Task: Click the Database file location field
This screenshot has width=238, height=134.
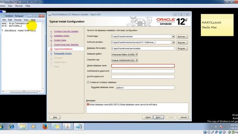Action: (x=143, y=48)
